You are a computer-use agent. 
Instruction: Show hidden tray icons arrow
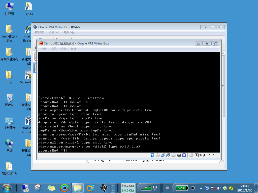[201, 188]
